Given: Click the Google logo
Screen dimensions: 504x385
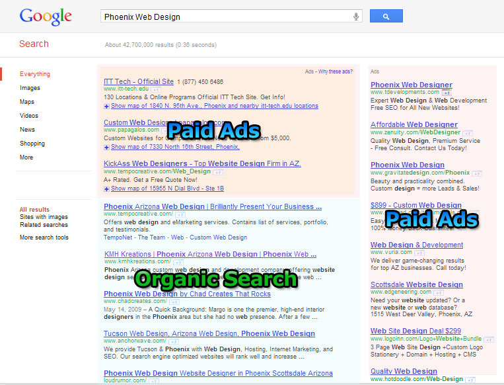Looking at the screenshot, I should (46, 17).
